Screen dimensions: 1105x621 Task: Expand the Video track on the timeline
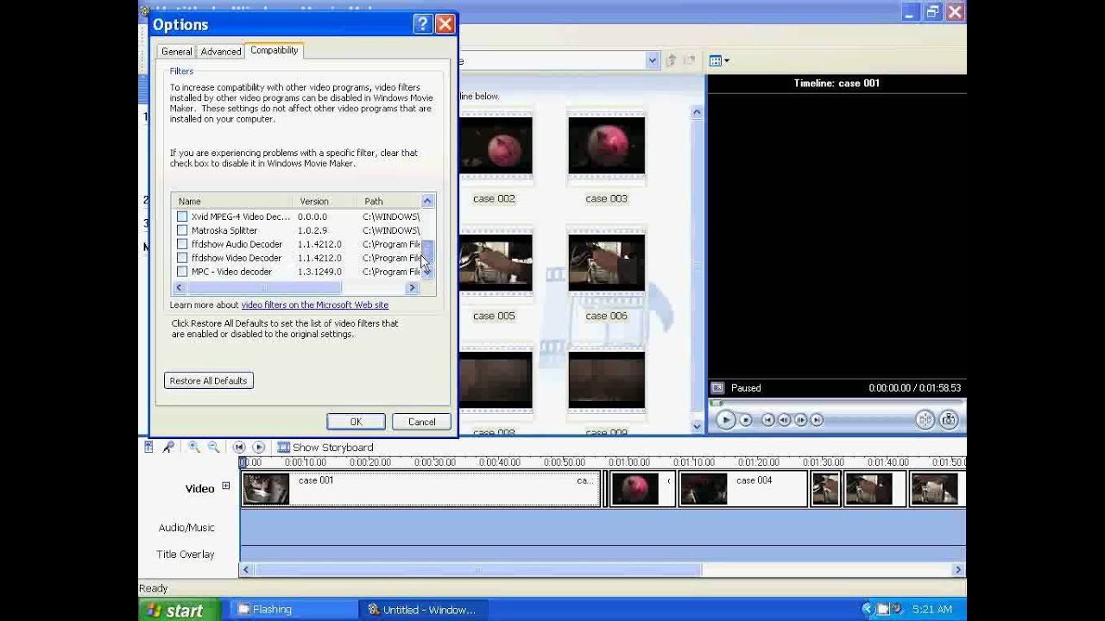(x=226, y=486)
